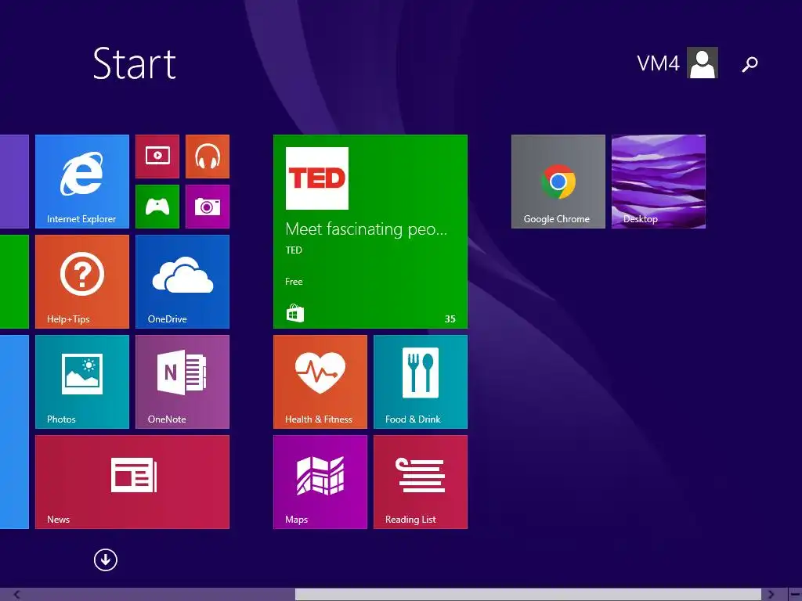Click the zoom-out minus button in bottom corner
The height and width of the screenshot is (601, 802).
pos(794,595)
